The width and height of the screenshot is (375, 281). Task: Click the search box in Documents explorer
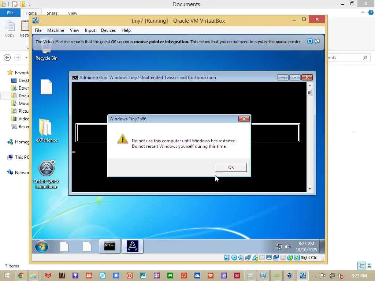click(349, 57)
